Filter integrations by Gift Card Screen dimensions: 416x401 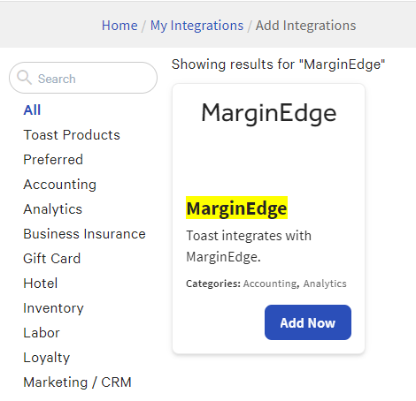(x=52, y=259)
